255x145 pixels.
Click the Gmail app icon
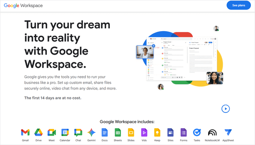[25, 133]
